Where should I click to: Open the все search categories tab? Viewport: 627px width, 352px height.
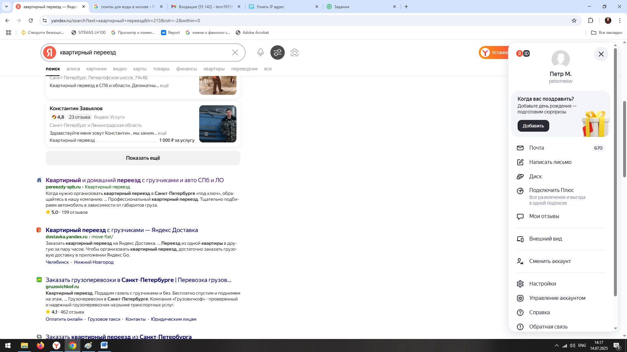[268, 69]
